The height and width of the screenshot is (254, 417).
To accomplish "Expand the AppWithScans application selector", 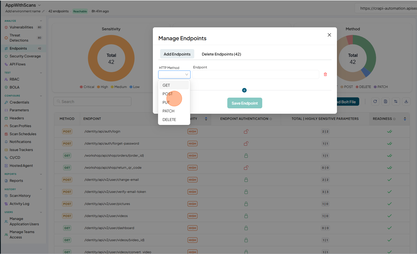I will (39, 5).
